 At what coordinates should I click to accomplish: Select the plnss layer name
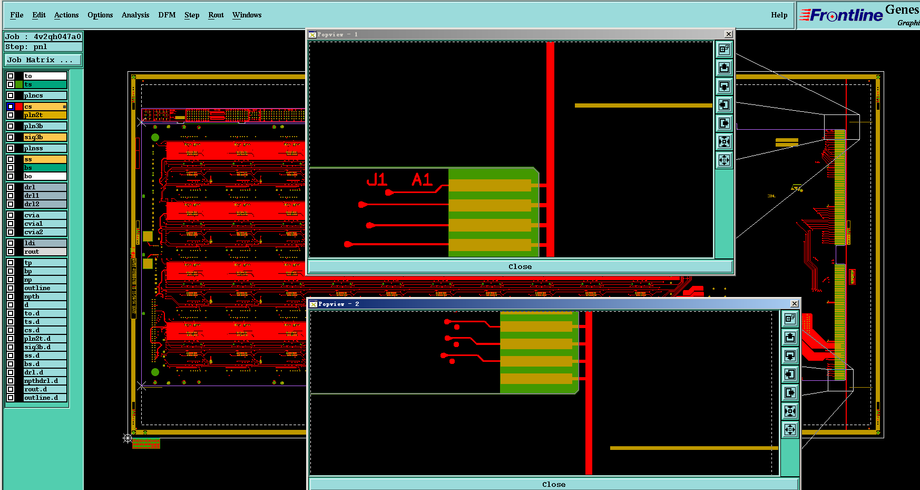(45, 148)
